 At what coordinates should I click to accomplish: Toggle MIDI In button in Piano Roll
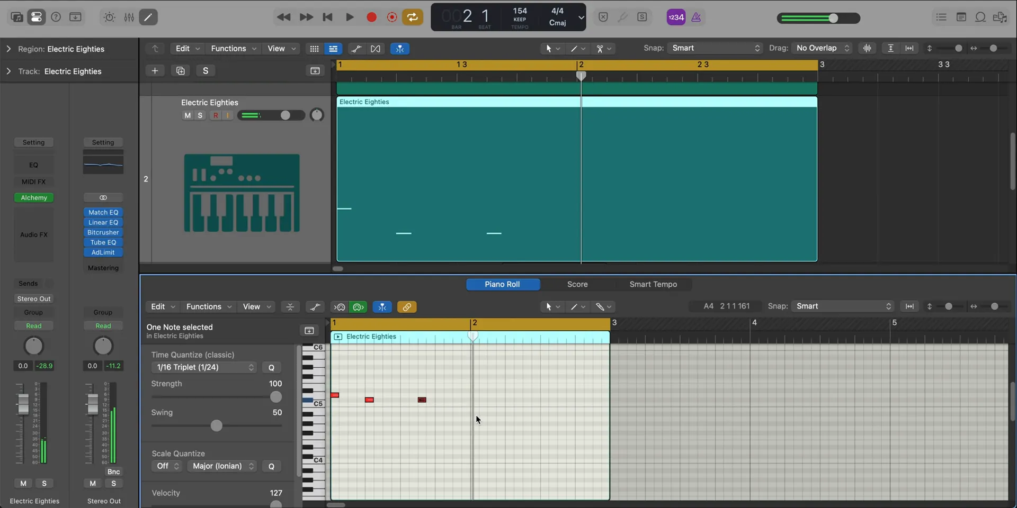(340, 307)
